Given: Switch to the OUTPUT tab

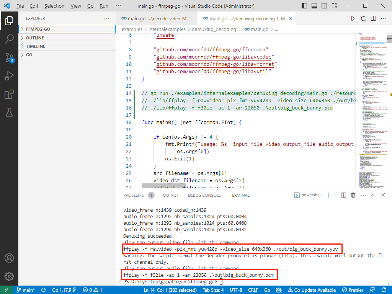Looking at the screenshot, I should tap(170, 195).
